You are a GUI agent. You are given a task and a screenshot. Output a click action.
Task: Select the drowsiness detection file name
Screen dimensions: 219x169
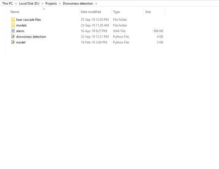point(31,37)
